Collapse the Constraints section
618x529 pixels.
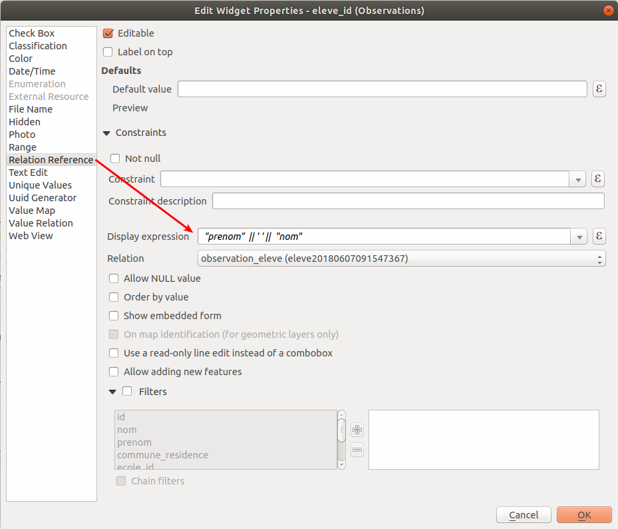106,133
